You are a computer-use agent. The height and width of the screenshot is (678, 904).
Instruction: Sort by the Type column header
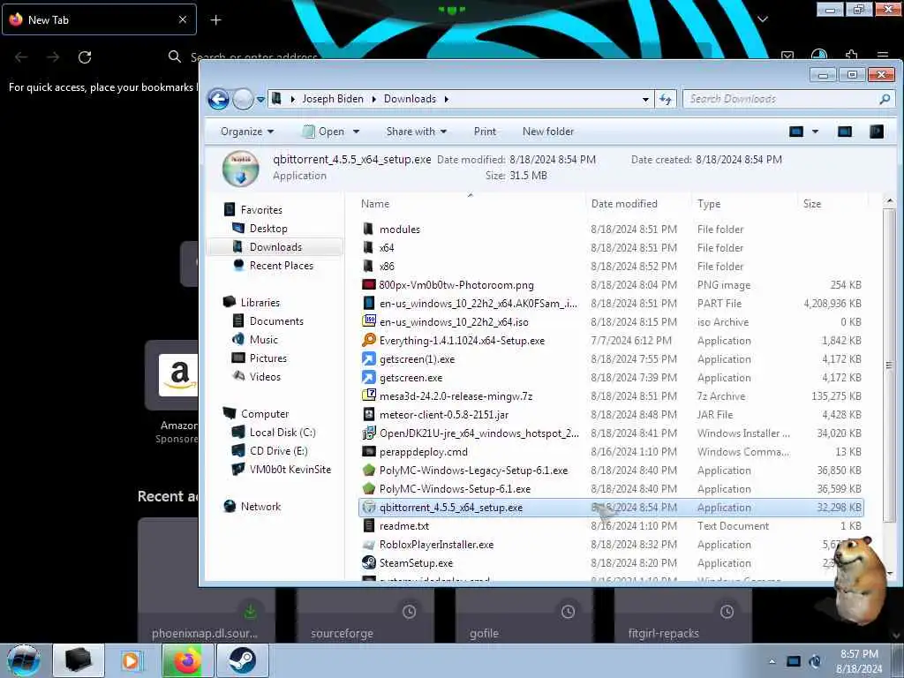709,204
